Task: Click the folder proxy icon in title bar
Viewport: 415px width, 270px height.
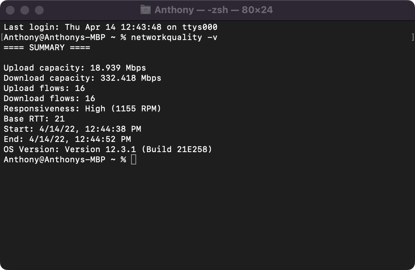Action: [x=146, y=10]
